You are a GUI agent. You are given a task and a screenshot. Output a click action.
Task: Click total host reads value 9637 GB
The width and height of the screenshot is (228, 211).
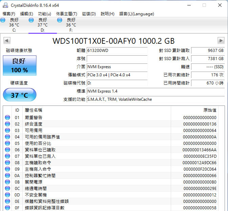tap(208, 51)
